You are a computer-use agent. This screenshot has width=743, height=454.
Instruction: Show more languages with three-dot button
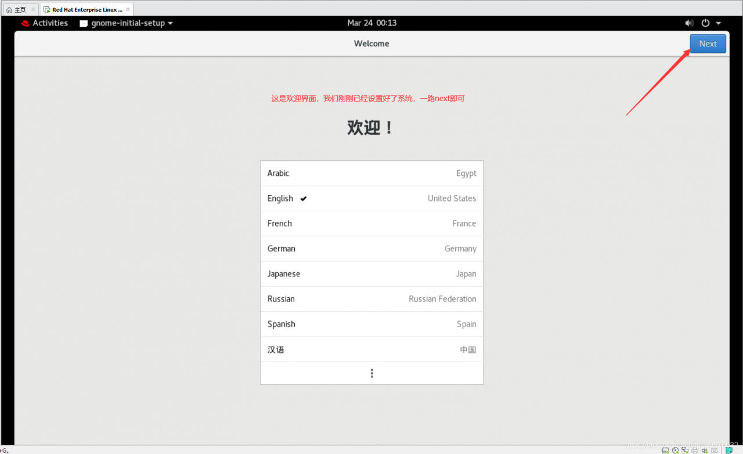tap(371, 373)
